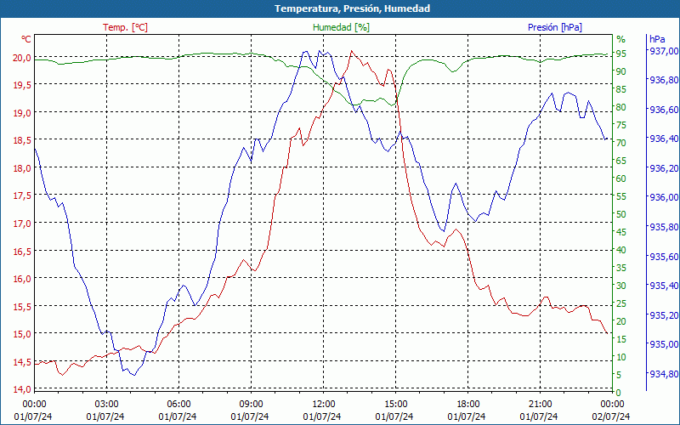This screenshot has height=425, width=680.
Task: Click the "17,0" temperature axis value
Action: (x=22, y=224)
